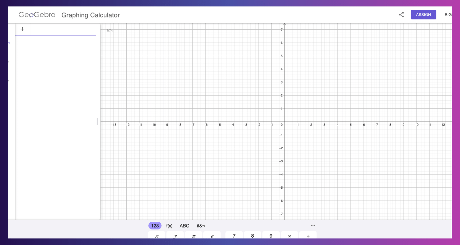Screen dimensions: 460x245
Task: Open more options via keyboard ellipsis
Action: point(313,225)
